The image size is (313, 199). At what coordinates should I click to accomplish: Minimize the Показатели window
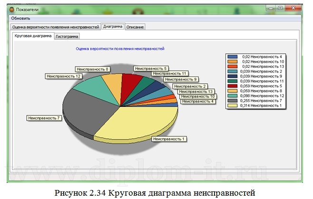[271, 8]
